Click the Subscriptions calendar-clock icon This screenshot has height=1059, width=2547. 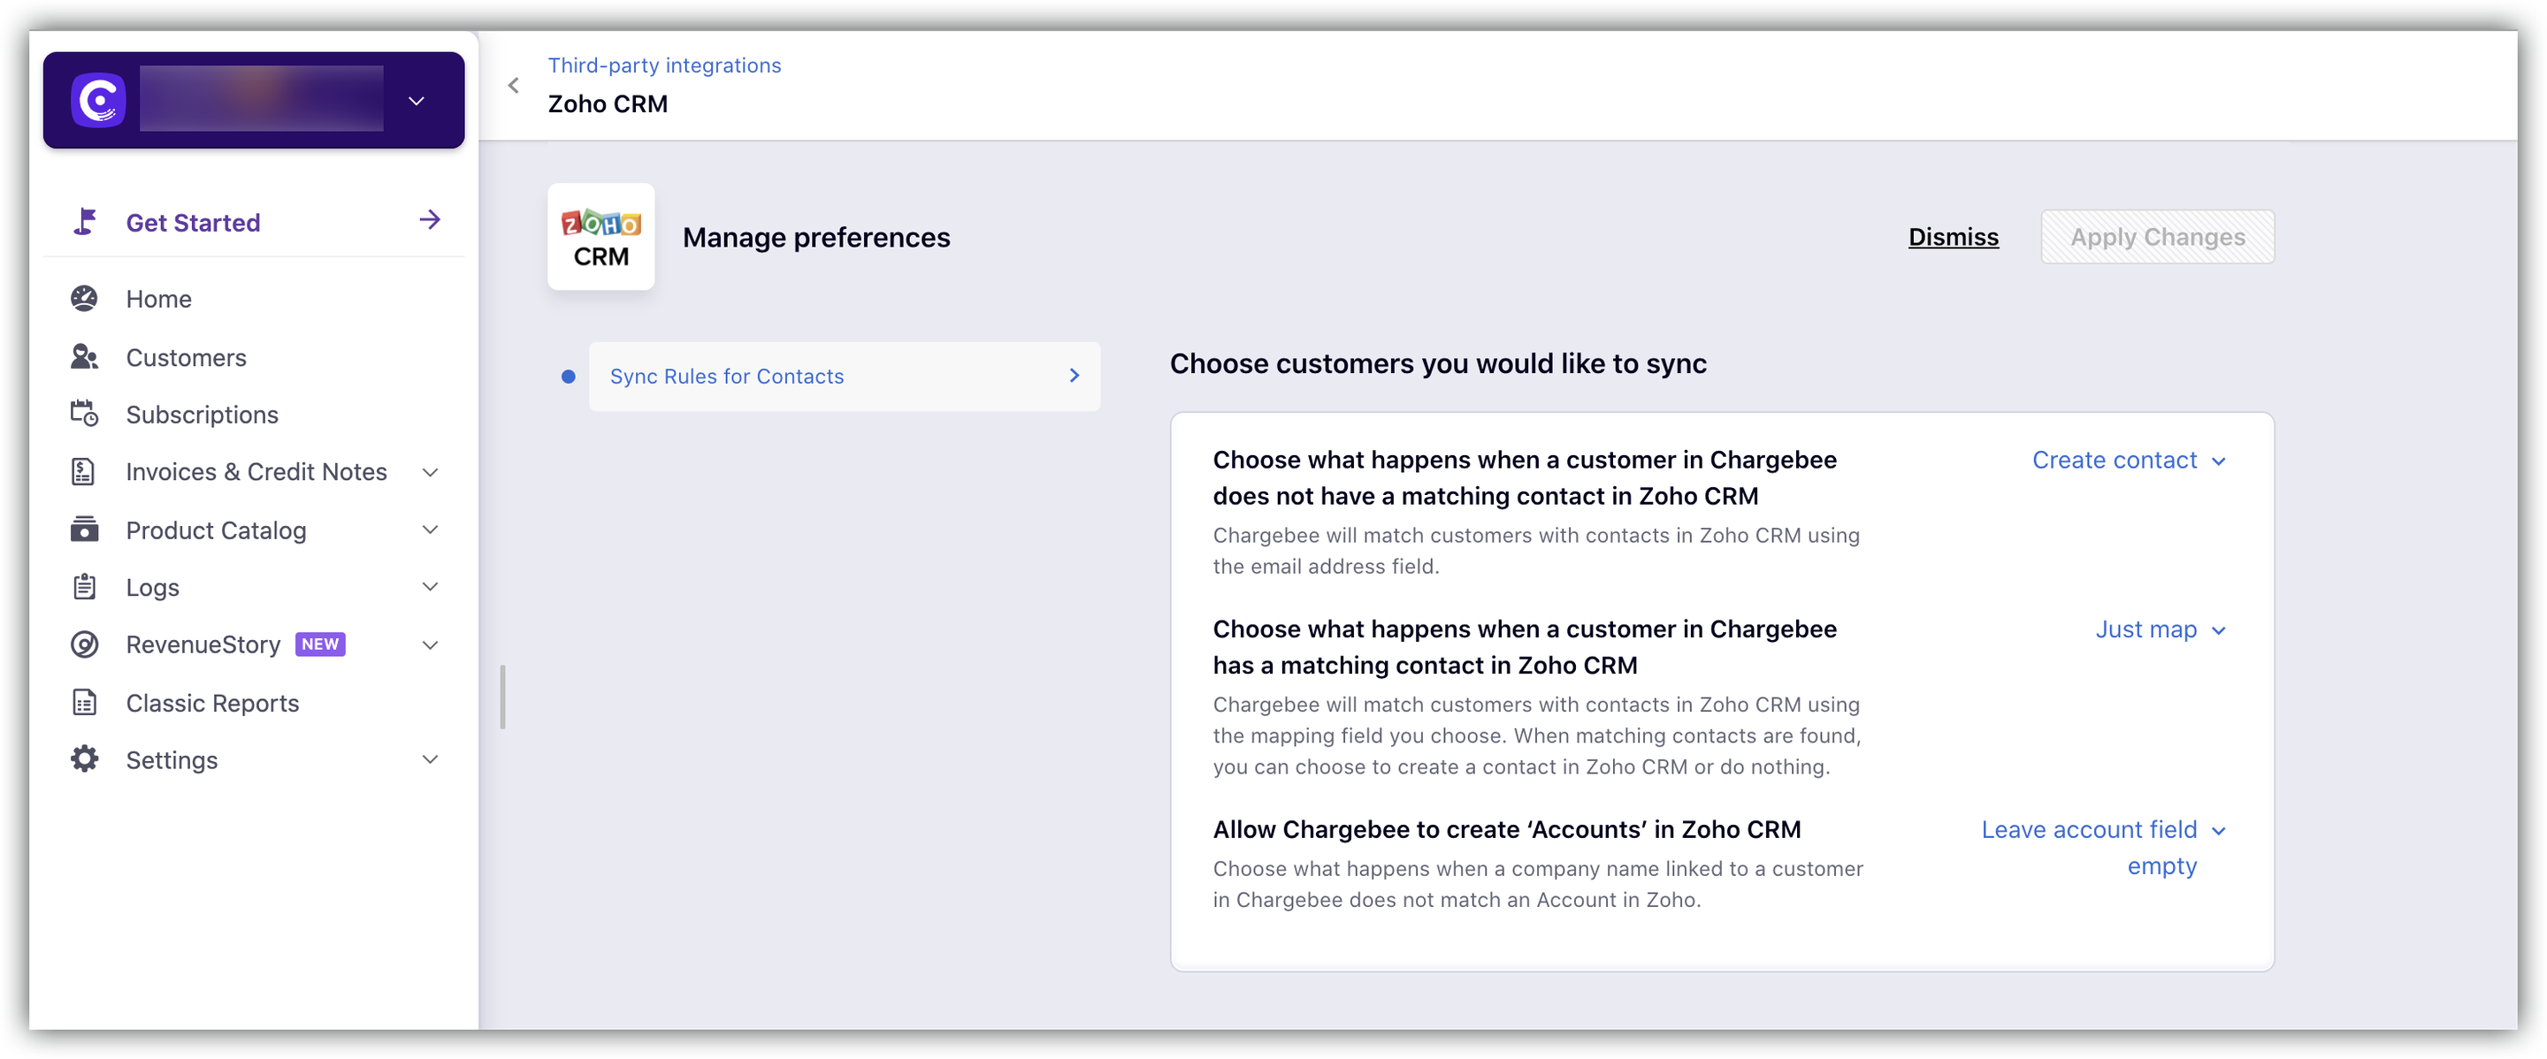pyautogui.click(x=84, y=414)
